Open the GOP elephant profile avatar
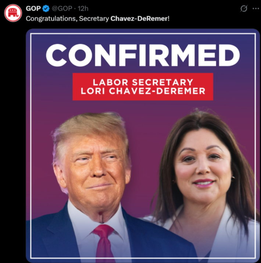 click(x=13, y=13)
